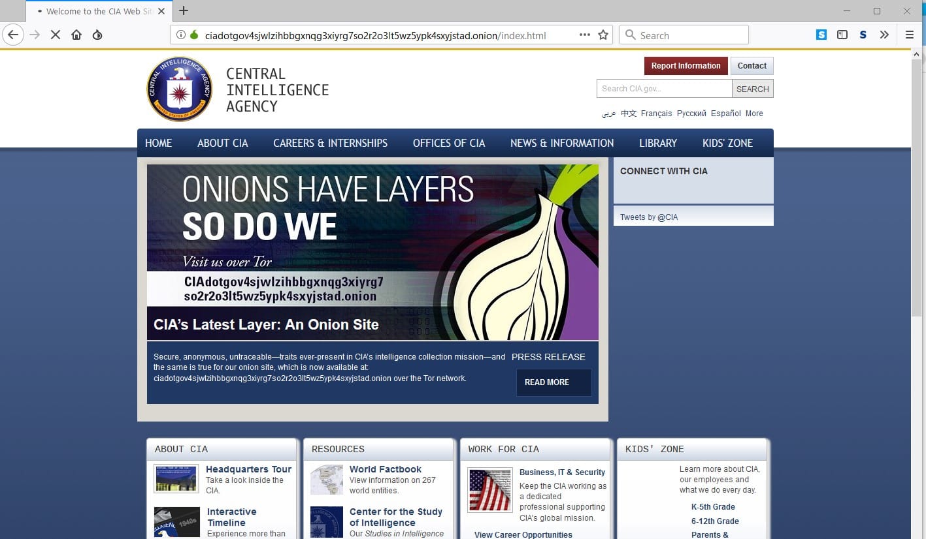Screen dimensions: 926x539
Task: Click the CENTRAL INTELLIGENCE AGENCY title text
Action: [x=277, y=90]
